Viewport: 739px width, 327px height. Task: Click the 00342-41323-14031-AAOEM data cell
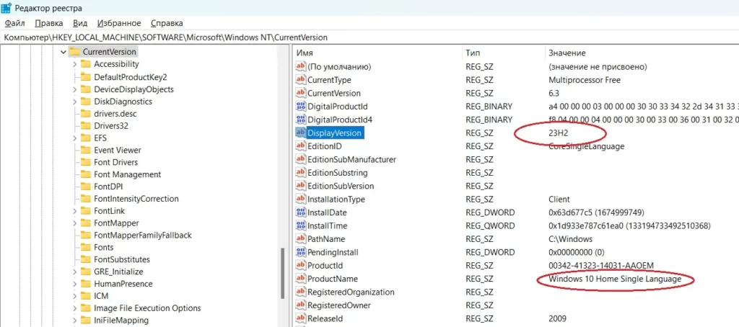(601, 265)
